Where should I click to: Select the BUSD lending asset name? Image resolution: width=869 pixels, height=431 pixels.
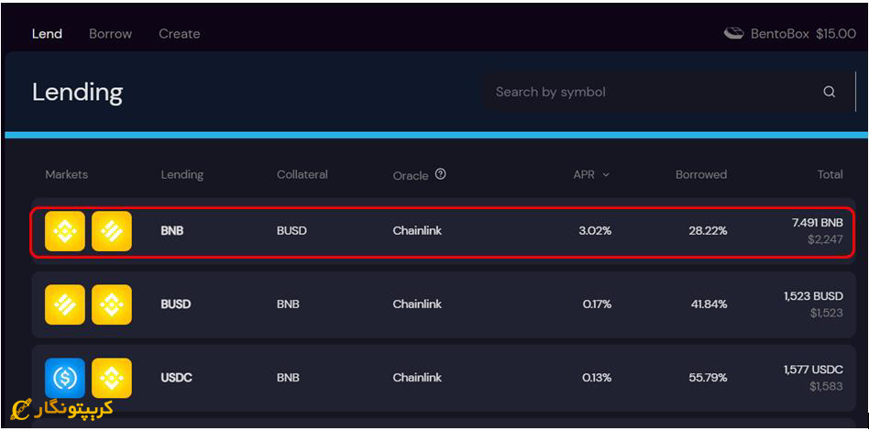176,304
